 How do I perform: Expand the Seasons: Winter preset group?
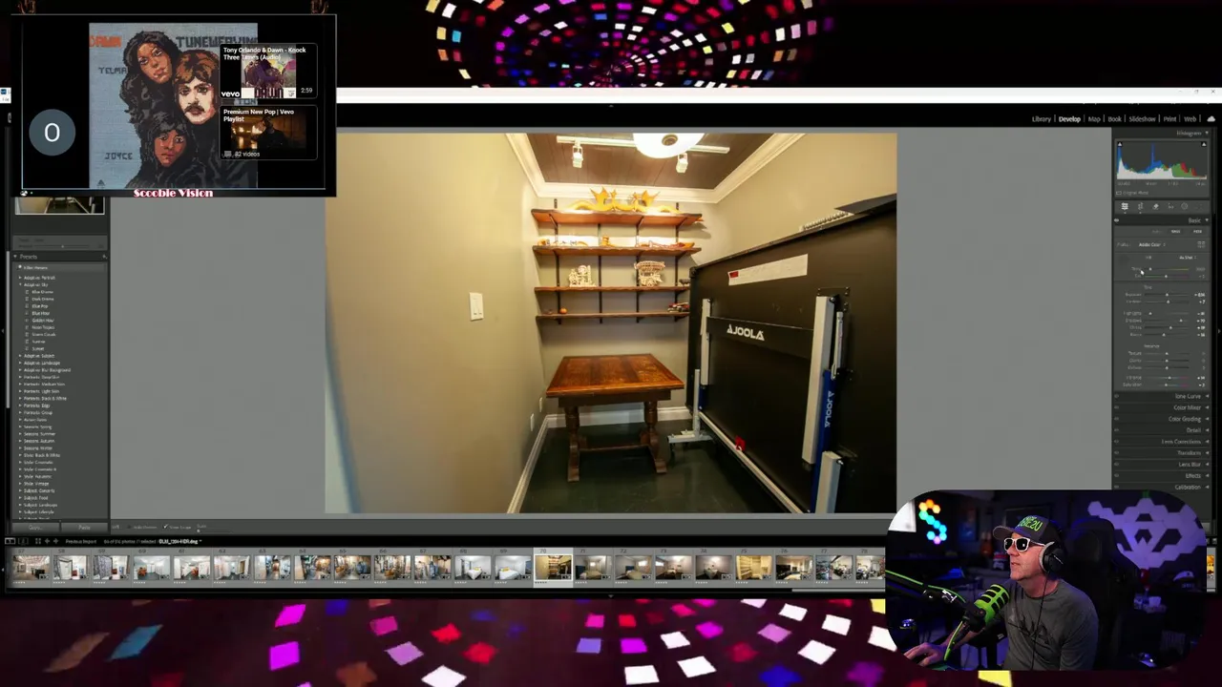click(38, 448)
